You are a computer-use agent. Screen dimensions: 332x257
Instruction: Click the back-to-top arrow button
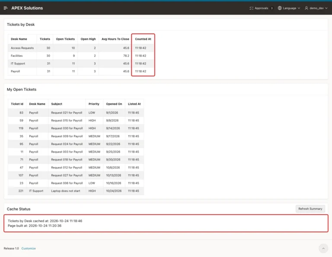[x=323, y=248]
